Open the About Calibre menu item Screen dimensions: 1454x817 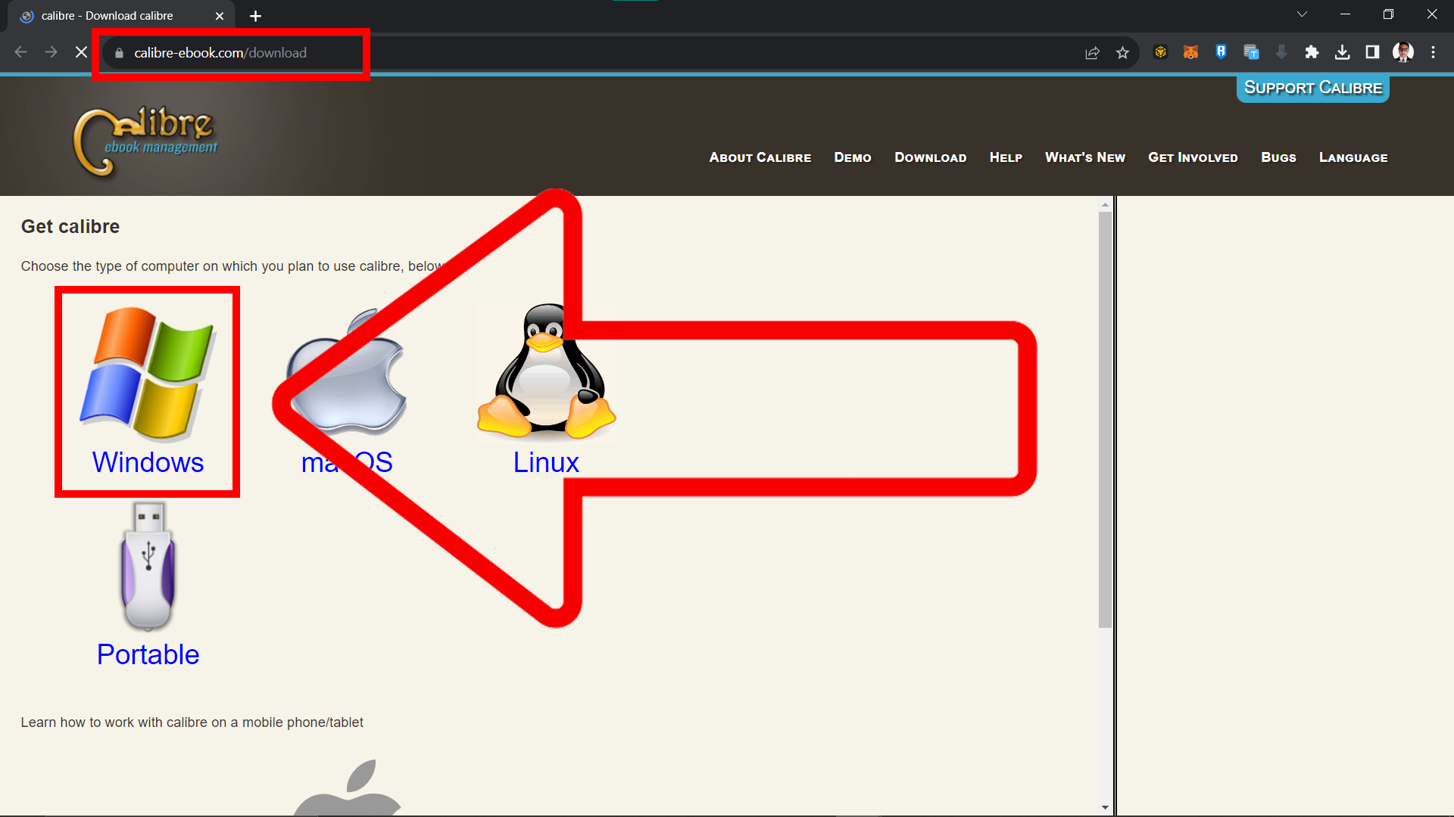click(x=760, y=157)
